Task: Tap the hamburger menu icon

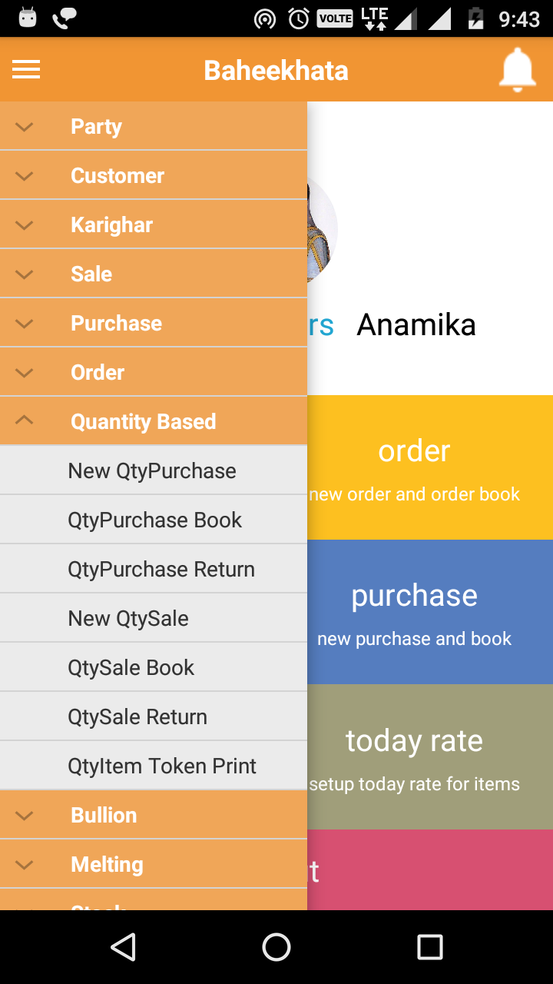Action: [x=26, y=70]
